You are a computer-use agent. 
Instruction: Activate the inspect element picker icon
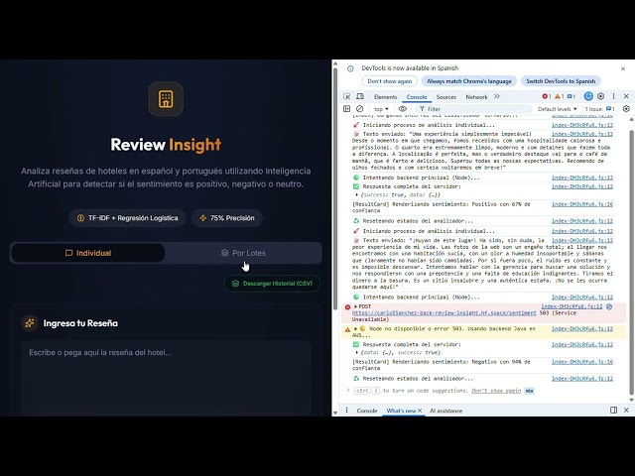346,96
